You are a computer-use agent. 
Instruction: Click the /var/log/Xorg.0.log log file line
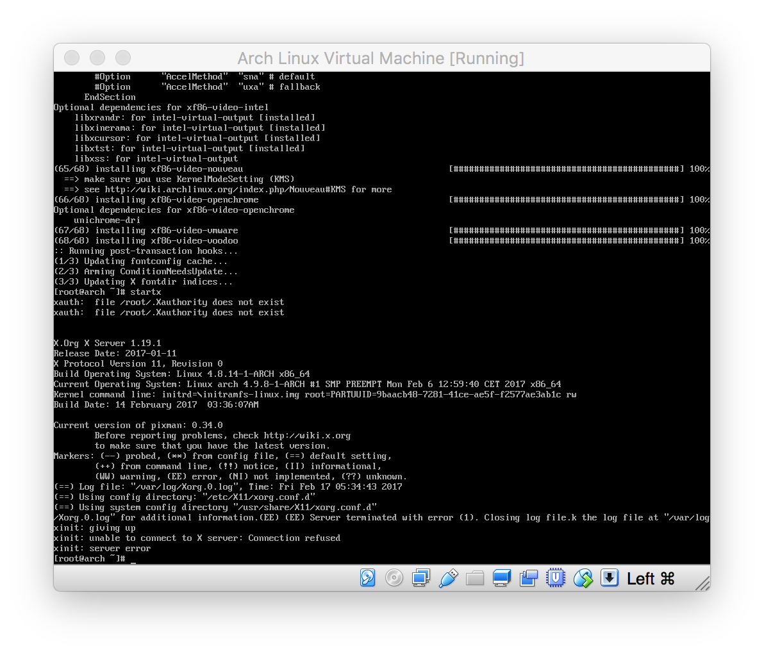click(228, 487)
